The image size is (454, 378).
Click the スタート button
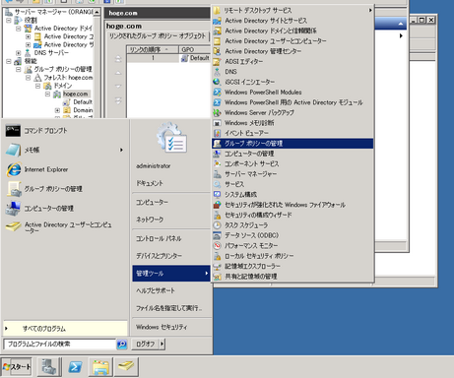(17, 367)
